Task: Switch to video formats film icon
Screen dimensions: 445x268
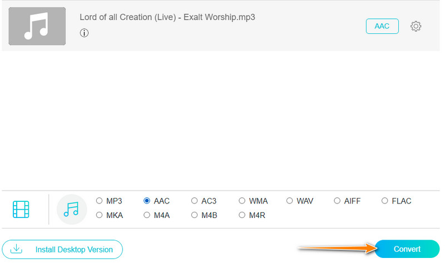Action: click(21, 209)
